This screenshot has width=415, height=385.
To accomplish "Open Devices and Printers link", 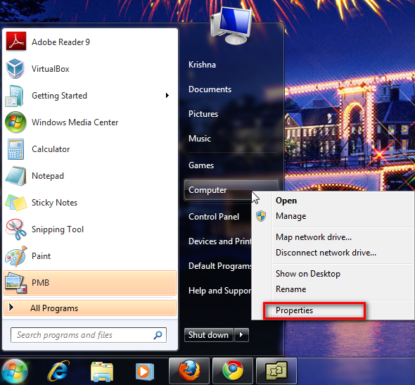I will [x=219, y=241].
